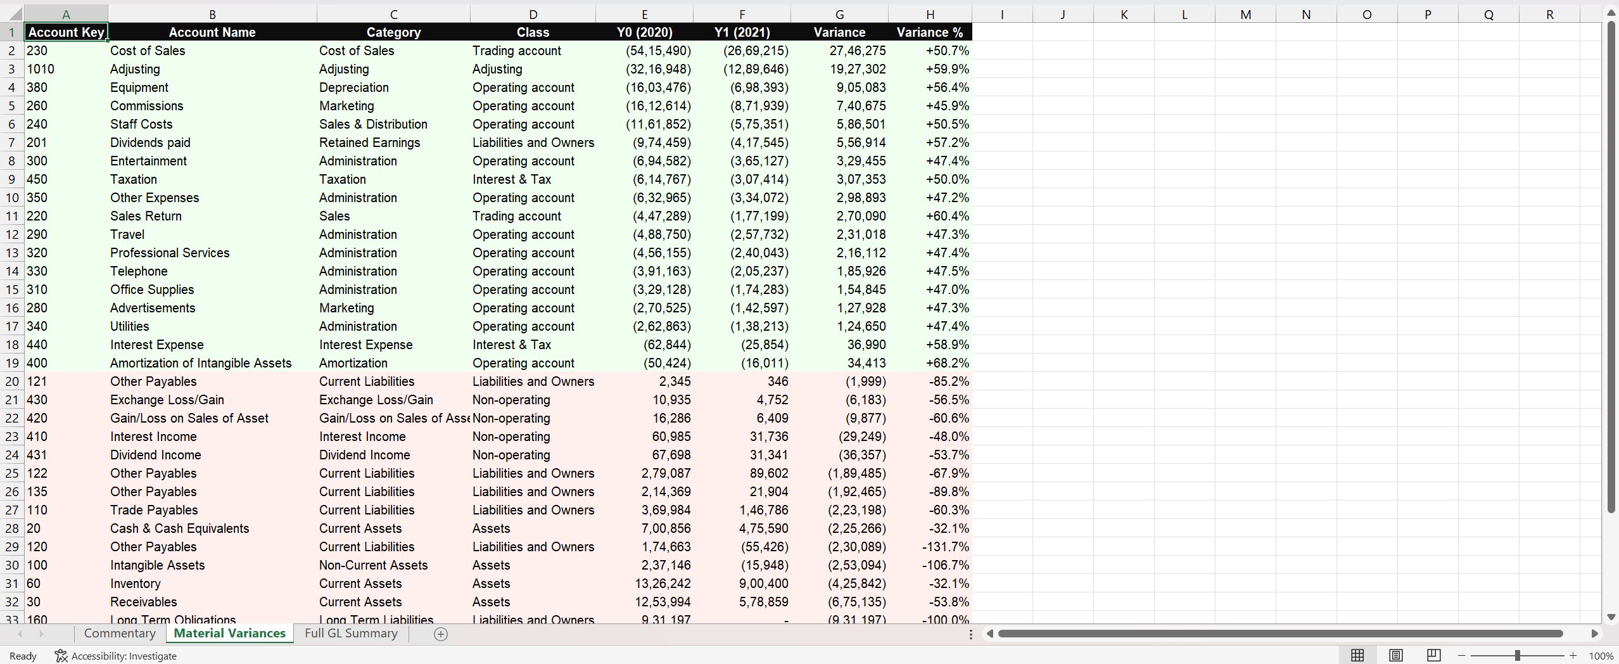The width and height of the screenshot is (1619, 664).
Task: Switch to Normal view icon
Action: click(1357, 656)
